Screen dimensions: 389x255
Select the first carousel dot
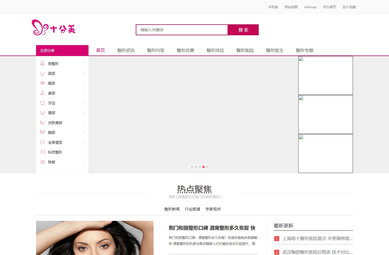pos(192,167)
